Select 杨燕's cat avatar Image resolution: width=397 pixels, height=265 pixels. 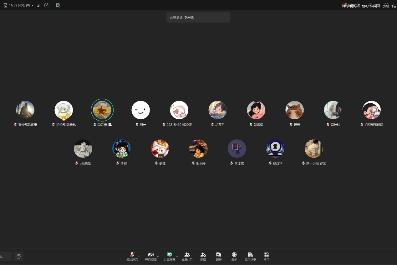[294, 110]
